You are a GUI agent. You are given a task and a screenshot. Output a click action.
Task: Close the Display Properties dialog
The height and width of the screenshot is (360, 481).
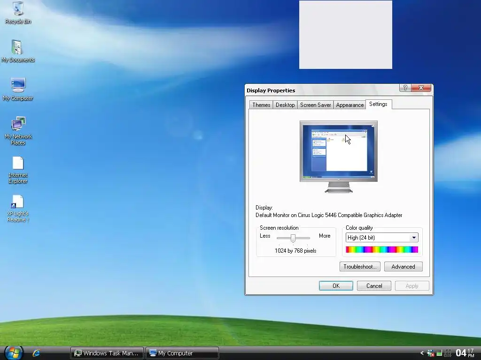(421, 88)
